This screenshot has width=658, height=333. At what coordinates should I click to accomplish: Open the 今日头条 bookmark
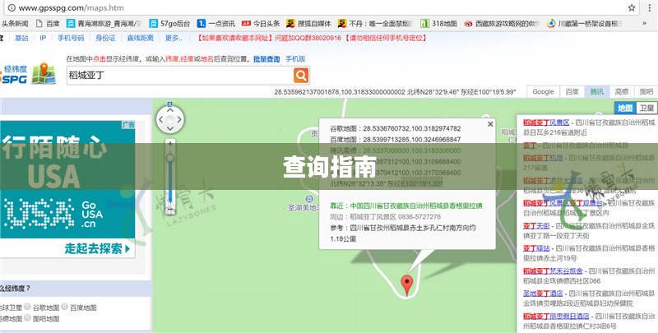tap(261, 24)
